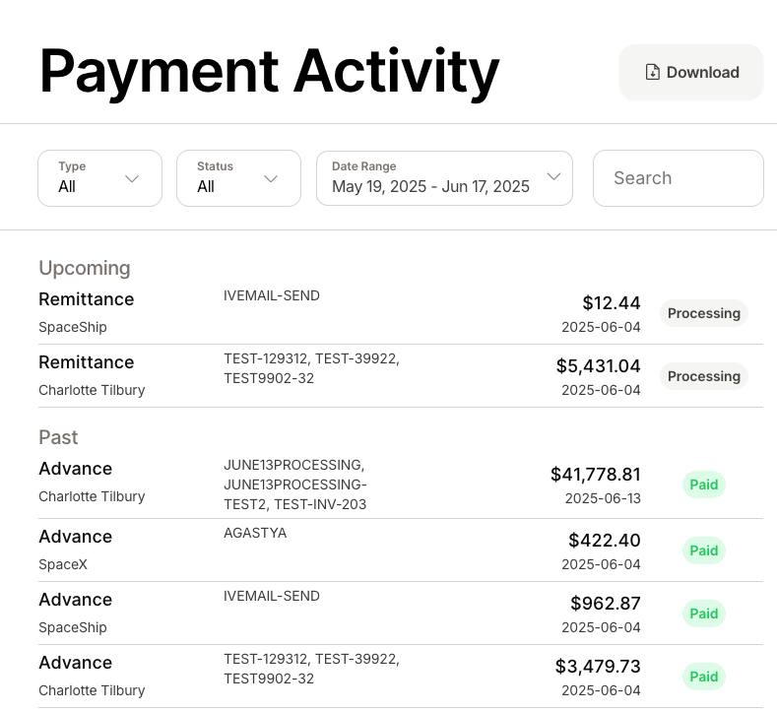Click IVEMAIL-SEND reference in the Upcoming remittance
The image size is (777, 712).
pos(272,295)
